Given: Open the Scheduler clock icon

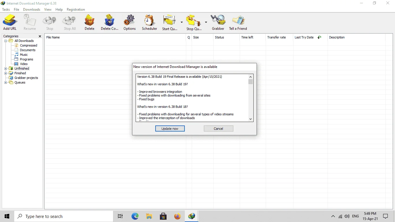Looking at the screenshot, I should click(149, 22).
